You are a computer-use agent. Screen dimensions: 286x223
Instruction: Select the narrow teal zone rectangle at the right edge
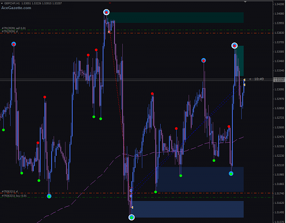pos(240,61)
